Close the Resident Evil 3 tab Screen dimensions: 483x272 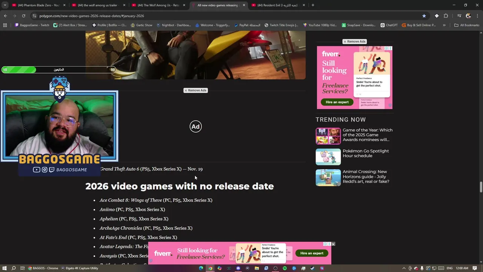303,5
